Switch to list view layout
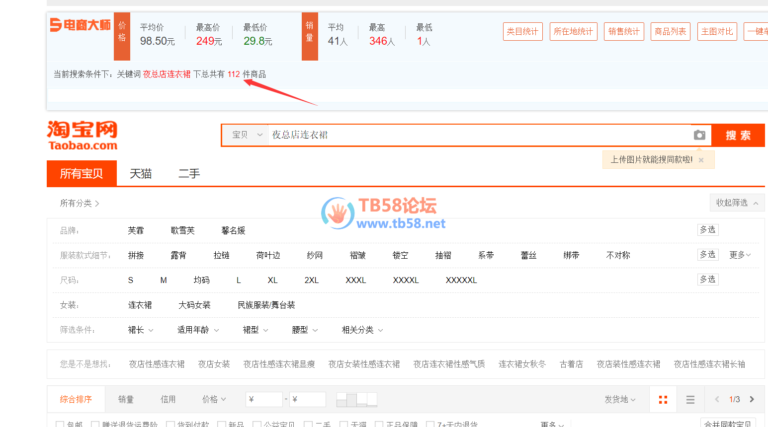768x427 pixels. coord(690,400)
